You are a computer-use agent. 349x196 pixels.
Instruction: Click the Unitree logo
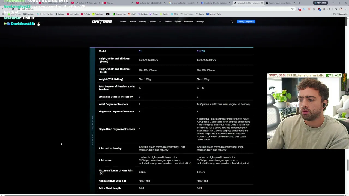pos(102,22)
